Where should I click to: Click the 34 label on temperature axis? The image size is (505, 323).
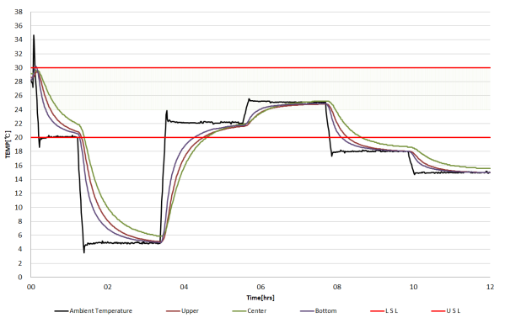tap(19, 40)
